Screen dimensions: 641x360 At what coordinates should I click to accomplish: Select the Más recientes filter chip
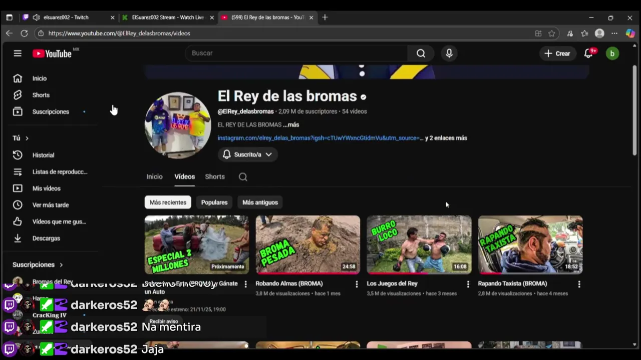click(x=168, y=202)
